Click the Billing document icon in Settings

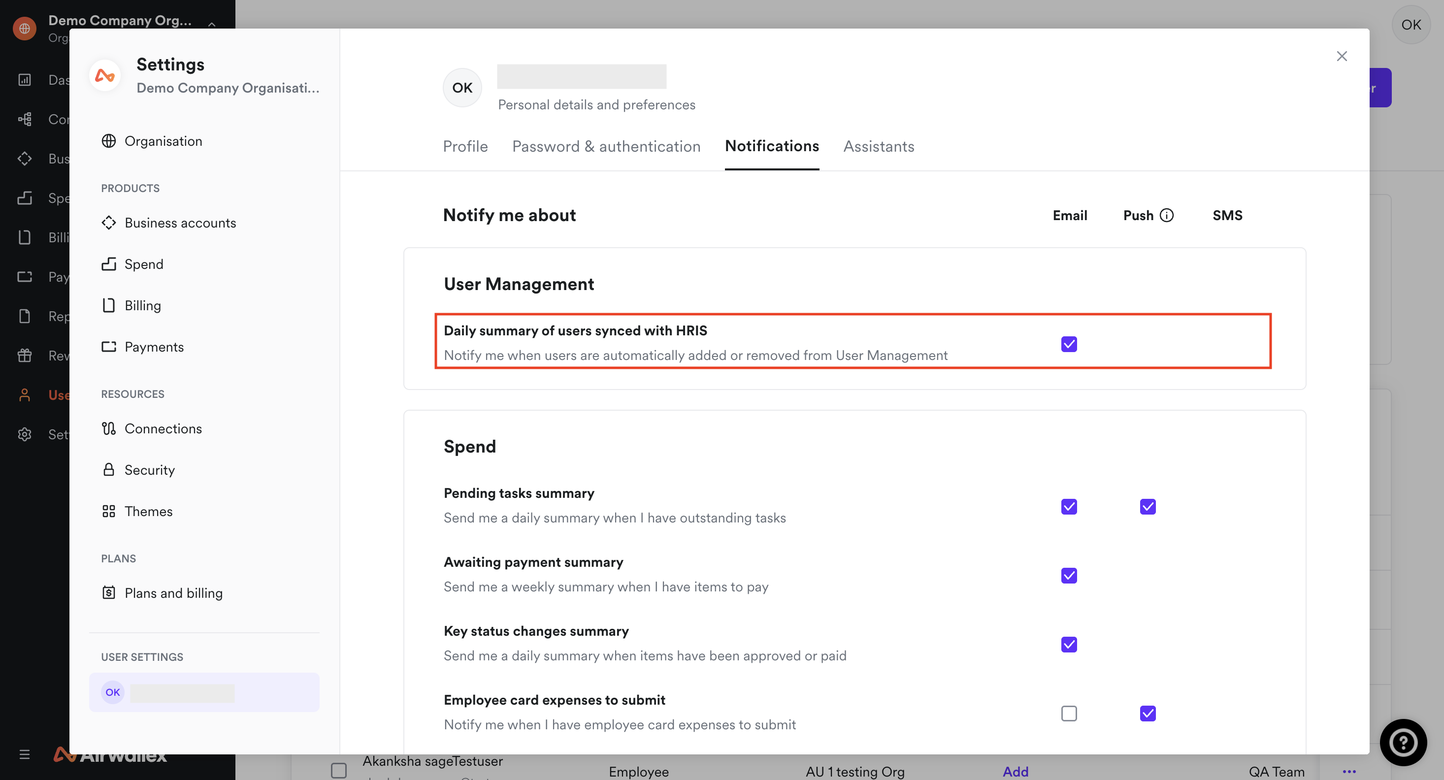point(109,305)
